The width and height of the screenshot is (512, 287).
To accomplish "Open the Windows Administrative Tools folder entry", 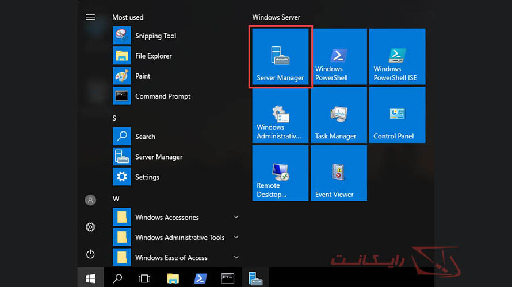I will coord(177,238).
